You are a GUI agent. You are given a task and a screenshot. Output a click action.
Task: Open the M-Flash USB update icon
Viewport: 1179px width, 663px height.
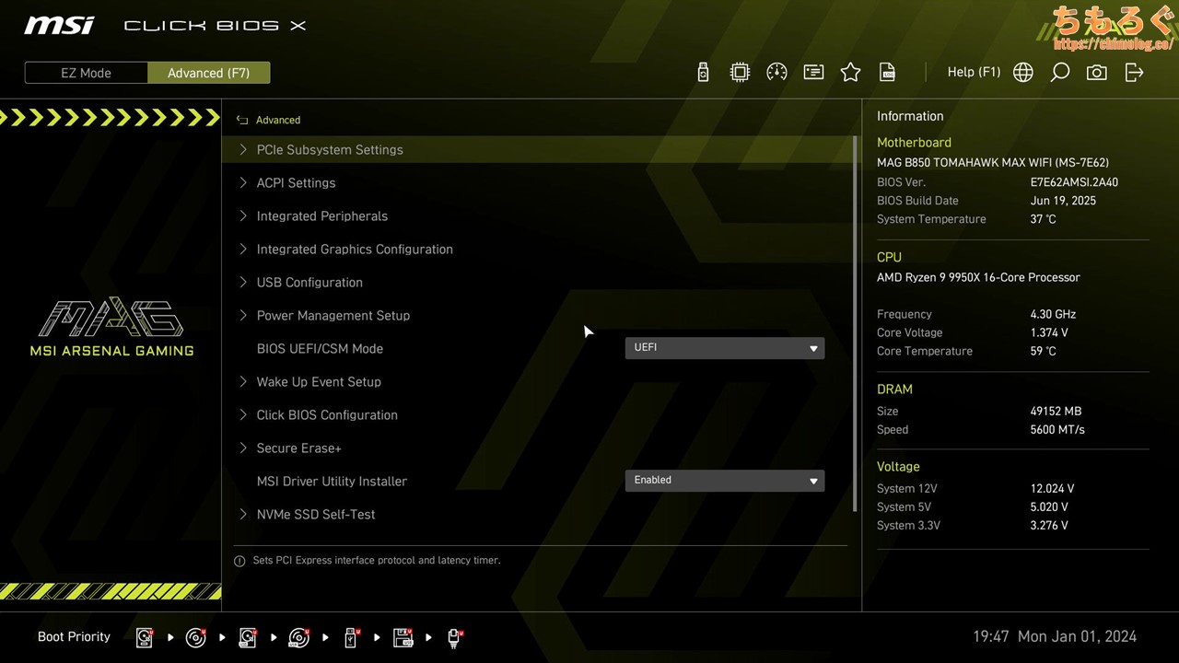coord(703,73)
